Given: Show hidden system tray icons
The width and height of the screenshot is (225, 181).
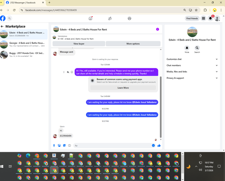Looking at the screenshot, I should [196, 167].
